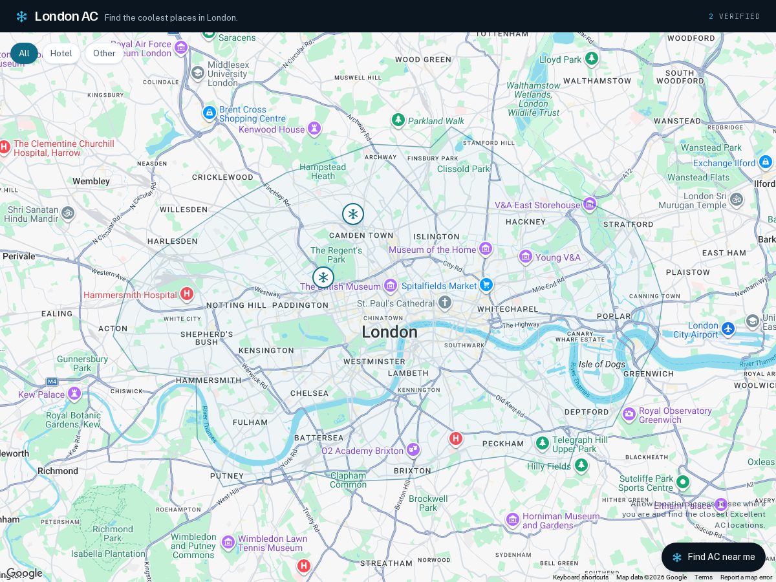Image resolution: width=776 pixels, height=582 pixels.
Task: Click the Walthamstow Wetlands label
Action: (x=533, y=99)
